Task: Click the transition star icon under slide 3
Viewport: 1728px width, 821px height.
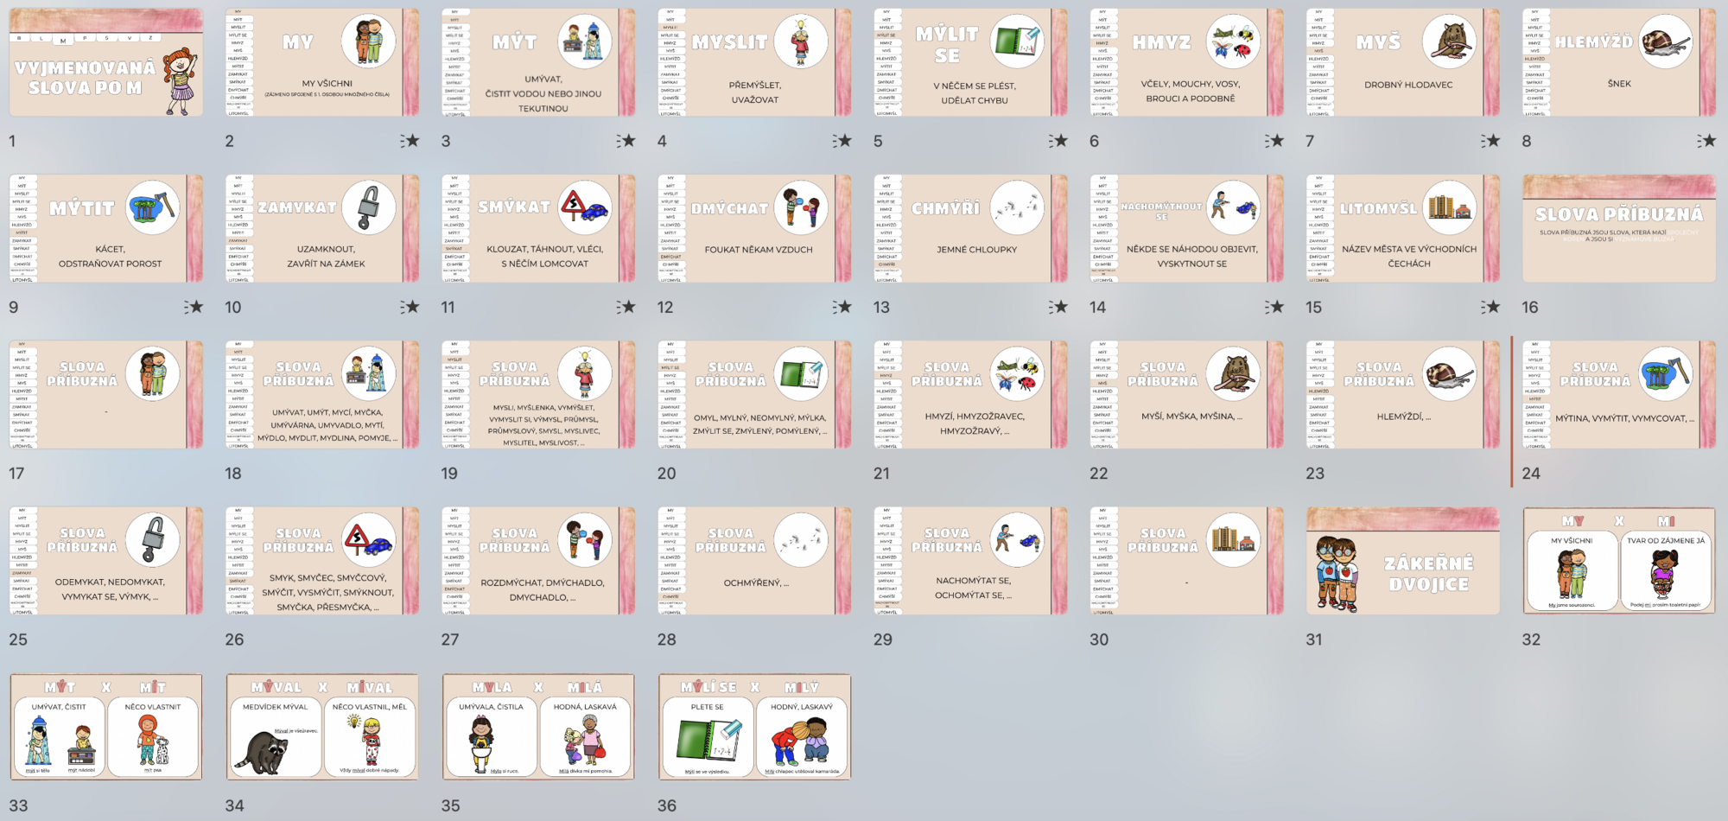Action: pyautogui.click(x=626, y=141)
